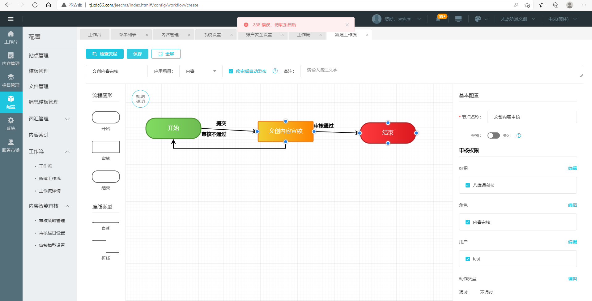592x301 pixels.
Task: Open 内容管理 in left sidebar
Action: coord(11,59)
